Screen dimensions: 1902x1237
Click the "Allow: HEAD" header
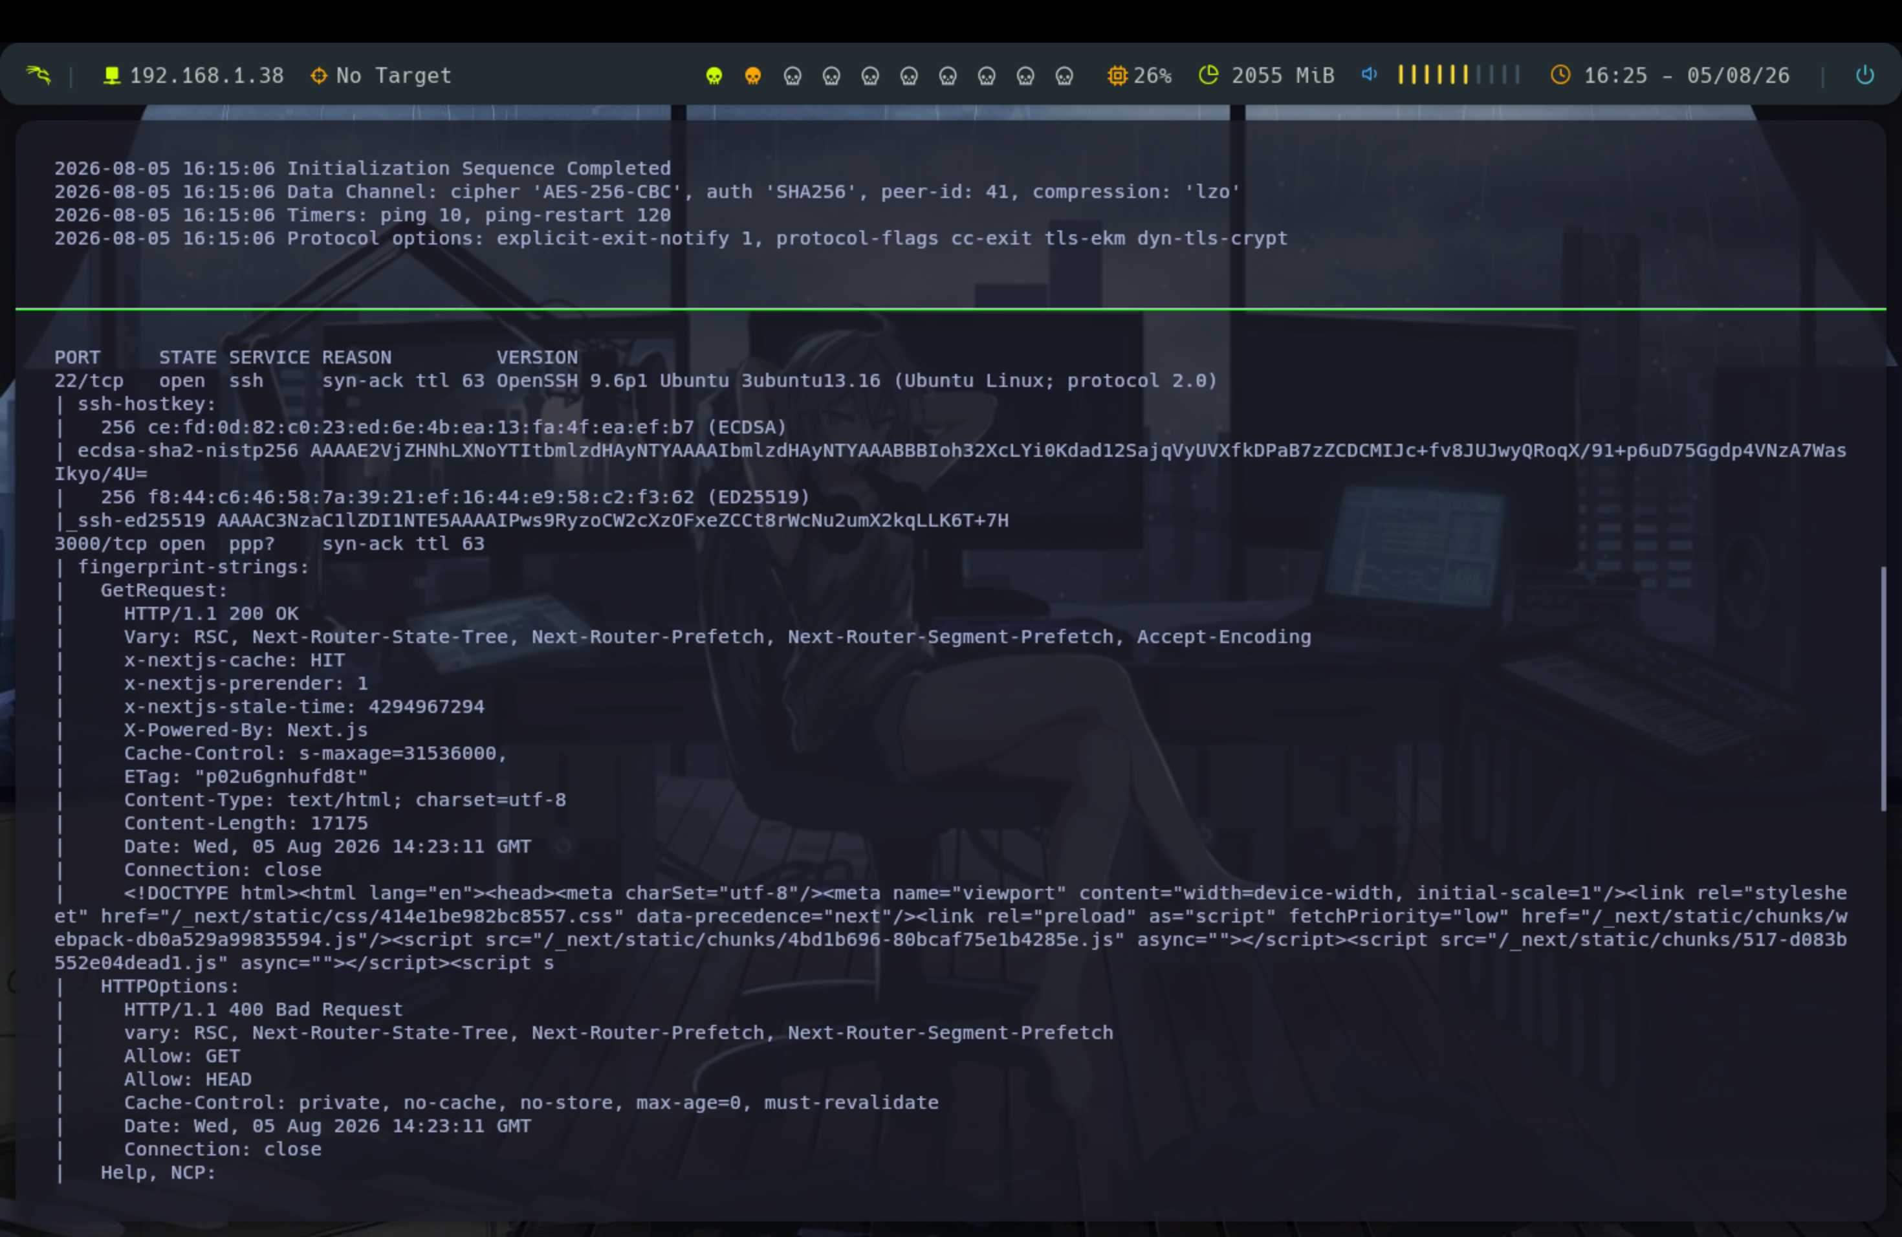(x=188, y=1078)
